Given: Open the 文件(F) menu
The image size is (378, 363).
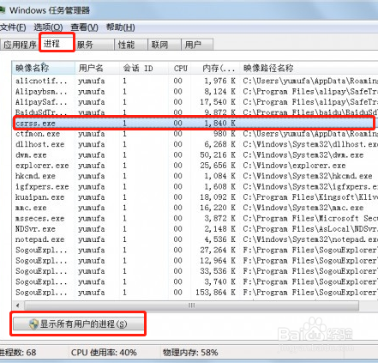Looking at the screenshot, I should pos(13,27).
